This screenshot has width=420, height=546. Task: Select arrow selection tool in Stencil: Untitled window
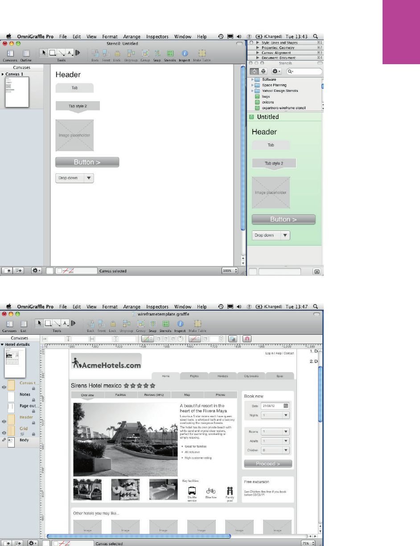44,53
